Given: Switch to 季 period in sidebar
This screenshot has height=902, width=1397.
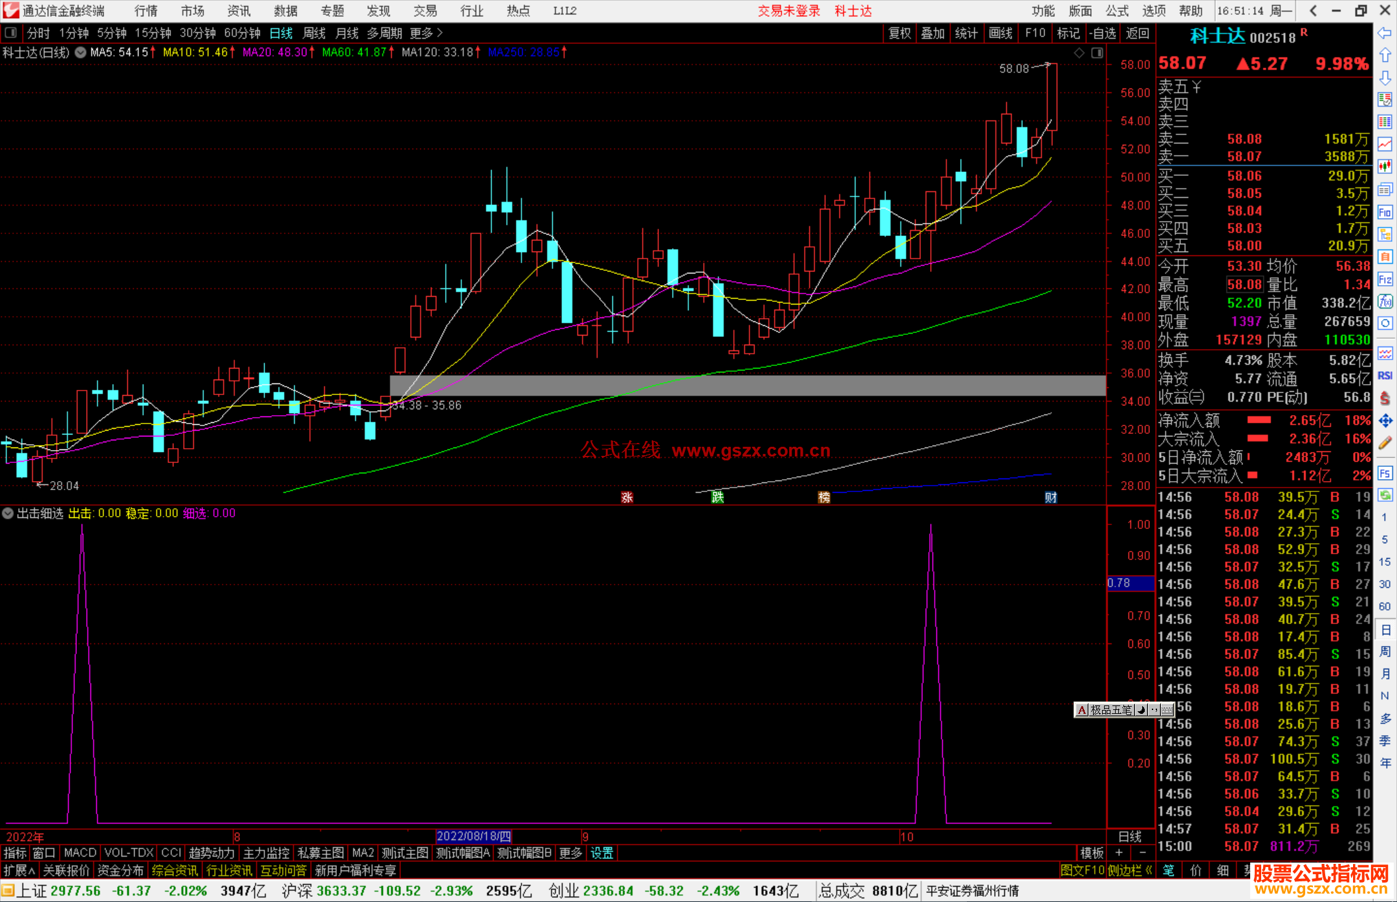Looking at the screenshot, I should coord(1385,741).
